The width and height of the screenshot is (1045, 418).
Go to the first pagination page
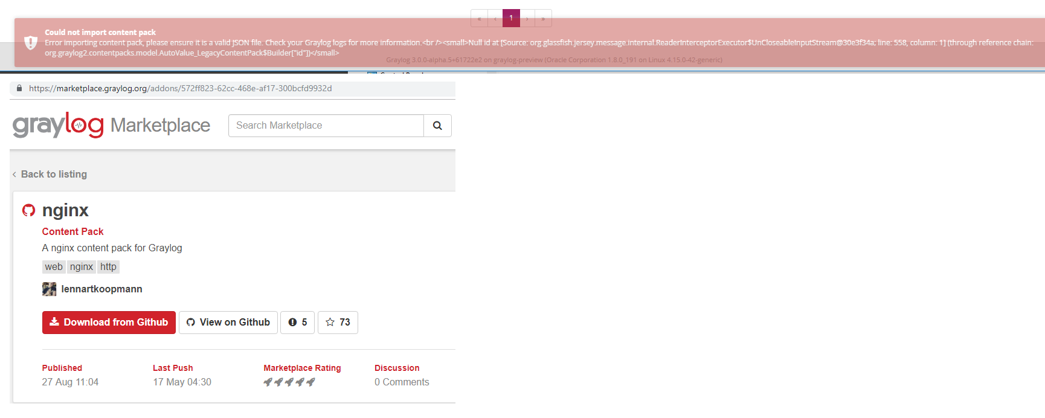click(x=479, y=18)
